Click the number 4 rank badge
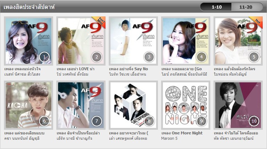The height and width of the screenshot is (149, 267). coord(202,57)
